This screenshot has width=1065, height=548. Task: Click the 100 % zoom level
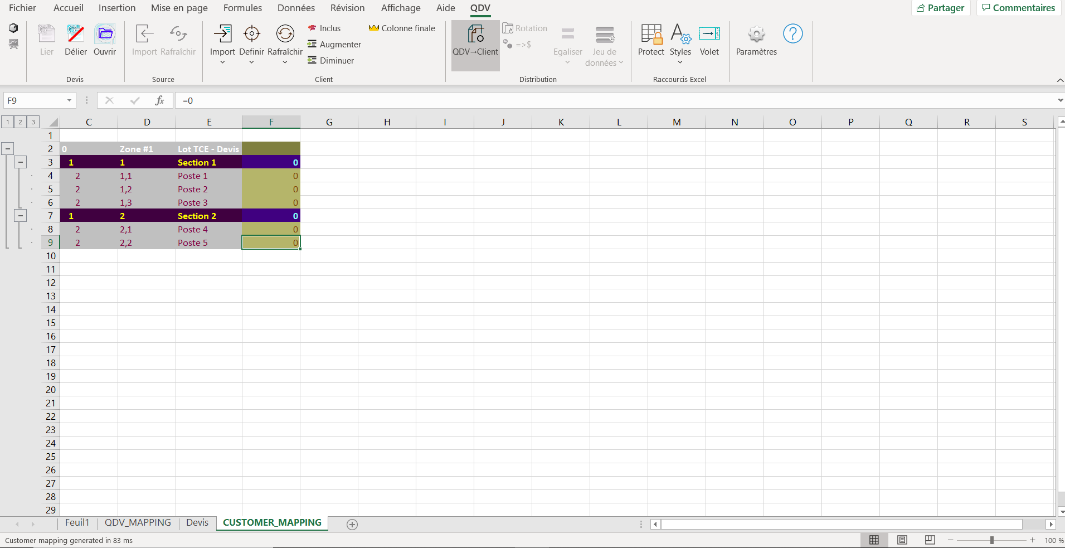[1054, 540]
